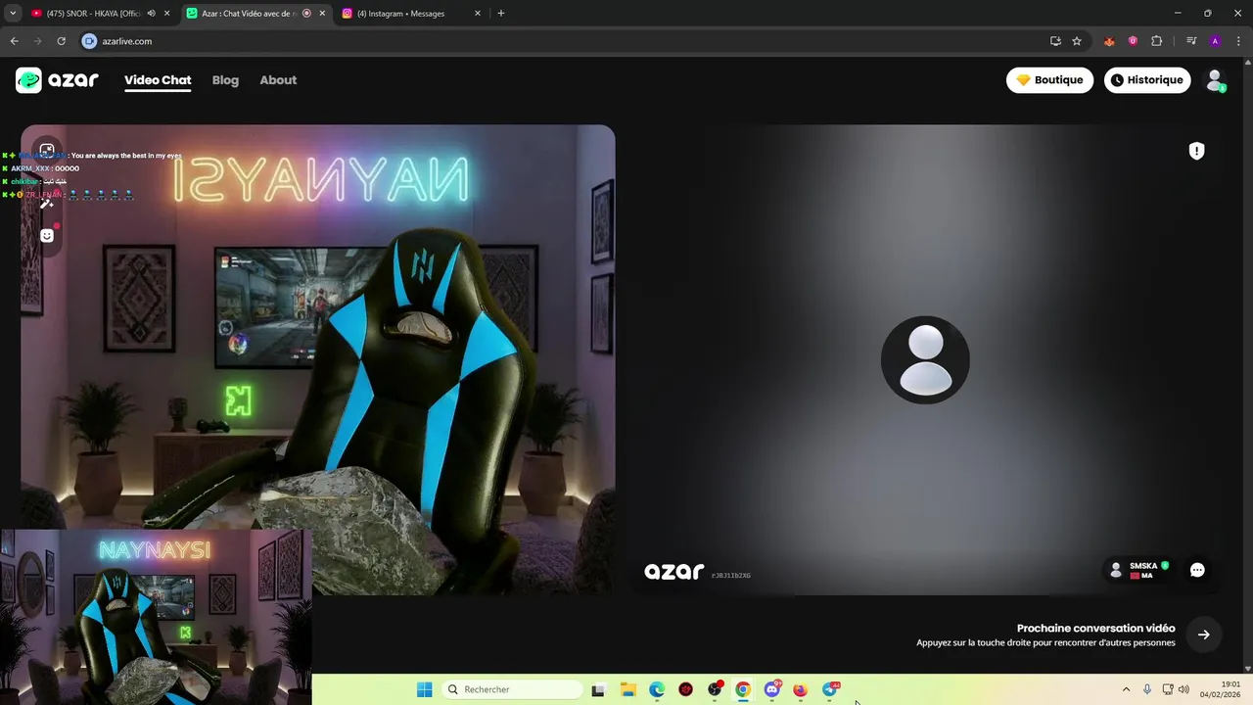Open Firefox from taskbar
Screen dimensions: 1253x705
coord(800,689)
